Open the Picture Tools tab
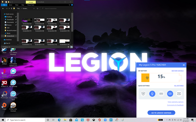 tap(31, 5)
